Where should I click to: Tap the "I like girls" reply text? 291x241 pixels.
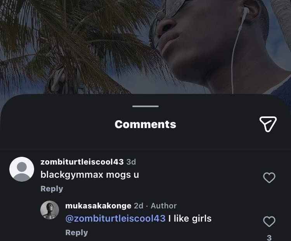190,218
